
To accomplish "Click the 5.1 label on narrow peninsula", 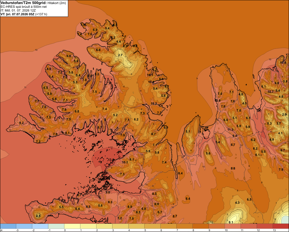I will tap(188, 131).
